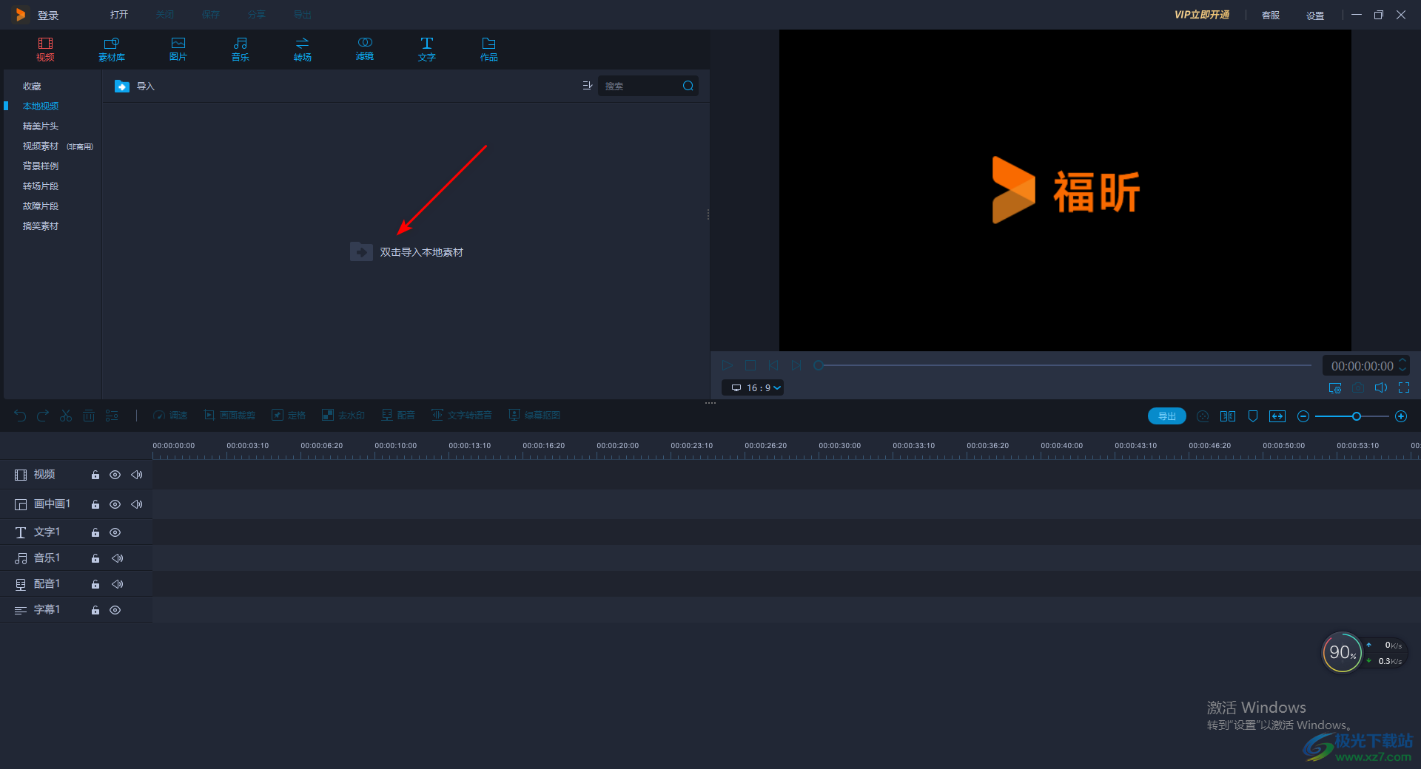Click the split-view compare icon near export
1421x769 pixels.
click(x=1228, y=416)
